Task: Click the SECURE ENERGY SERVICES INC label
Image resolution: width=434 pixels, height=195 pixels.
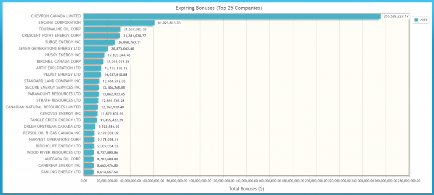Action: pos(53,88)
